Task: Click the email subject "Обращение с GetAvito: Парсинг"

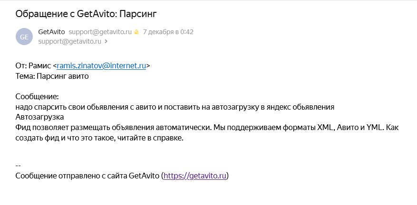Action: [x=86, y=14]
